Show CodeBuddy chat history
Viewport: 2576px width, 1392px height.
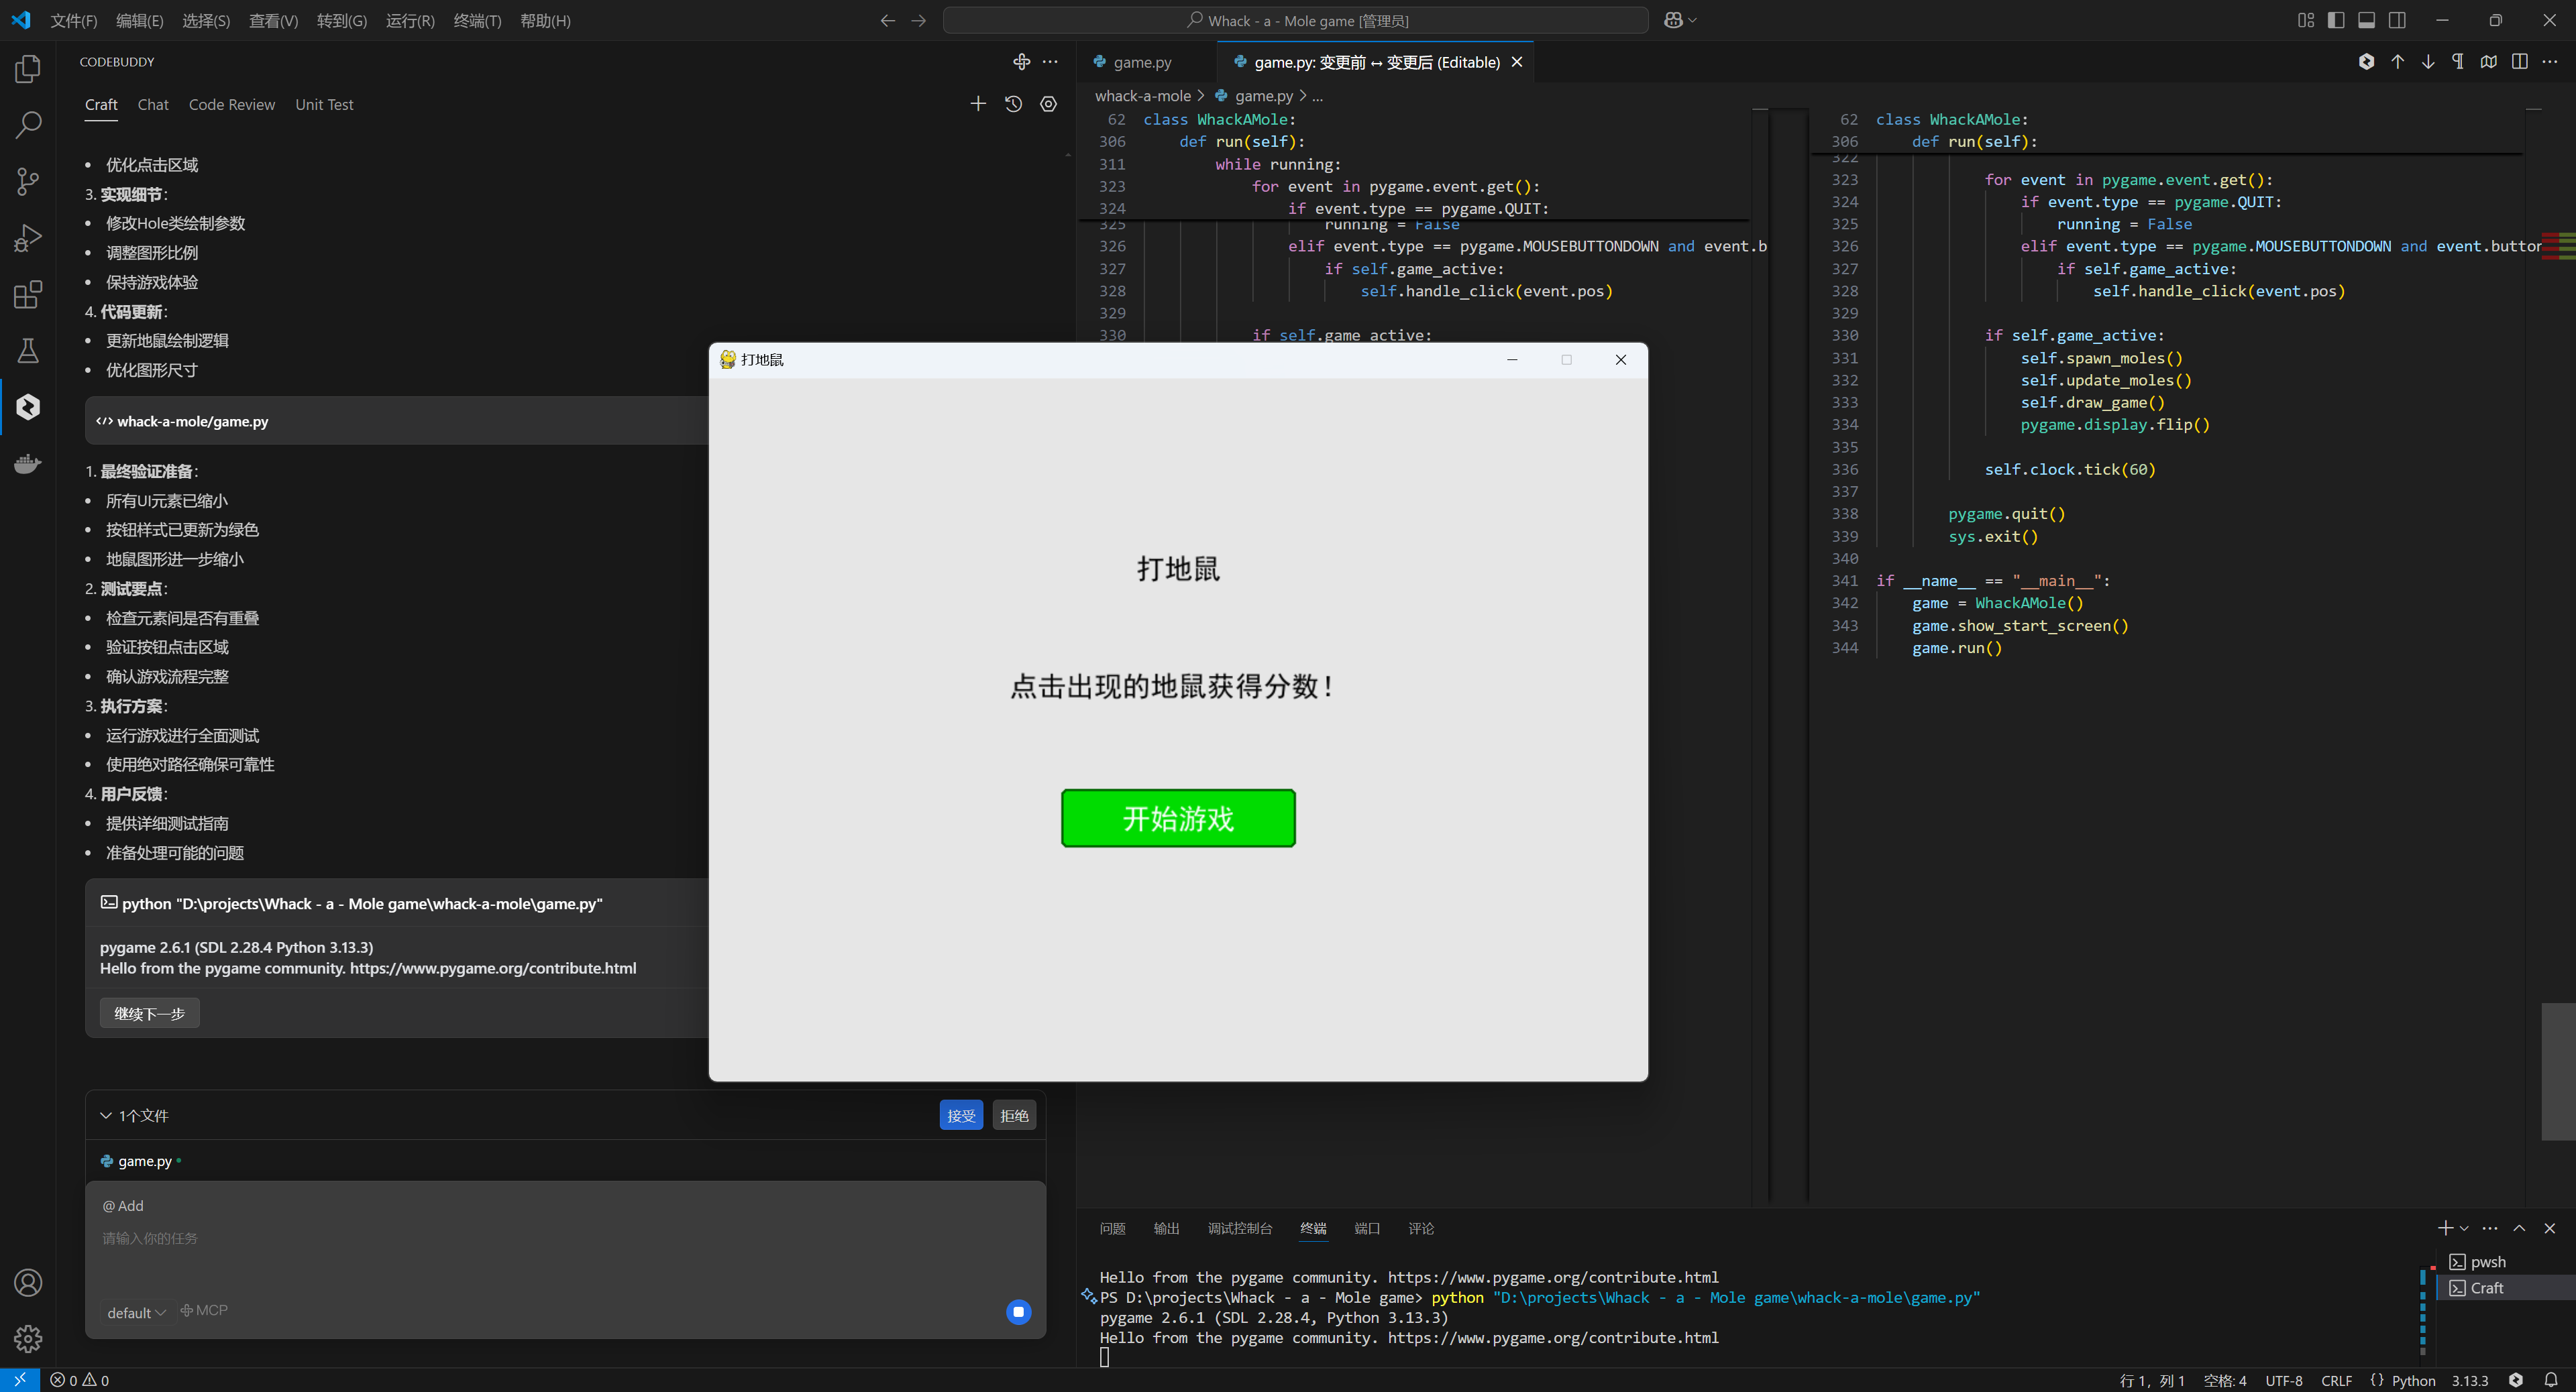(1013, 104)
